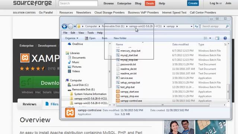The height and width of the screenshot is (134, 238).
Task: Select System Volume Information tree folder
Action: pos(90,94)
